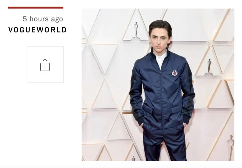Select the Oscar statuette silhouette beside the man's hair
242x168 pixels.
(x=136, y=31)
